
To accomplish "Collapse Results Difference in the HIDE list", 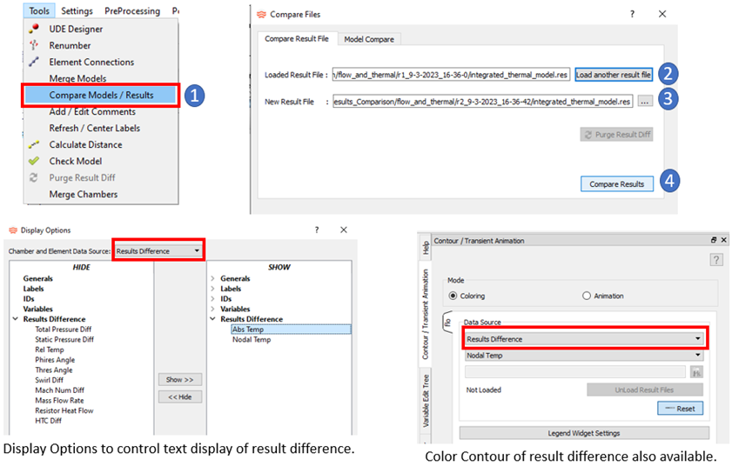I will [16, 319].
